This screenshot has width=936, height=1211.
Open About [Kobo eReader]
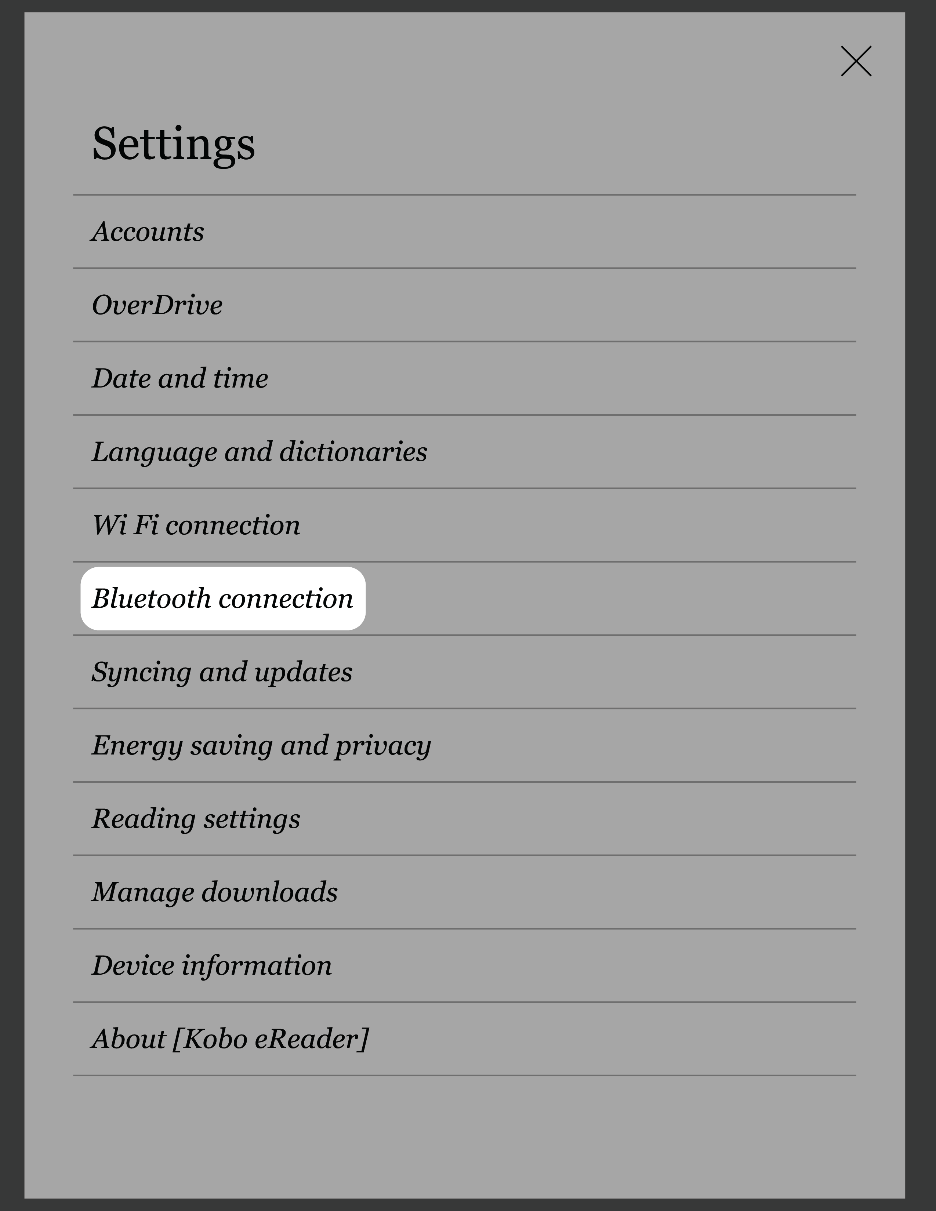[x=229, y=1039]
